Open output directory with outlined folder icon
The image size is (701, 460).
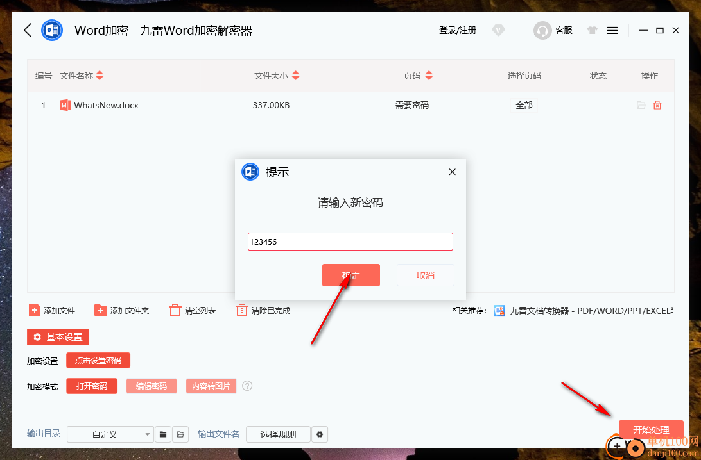[x=180, y=434]
